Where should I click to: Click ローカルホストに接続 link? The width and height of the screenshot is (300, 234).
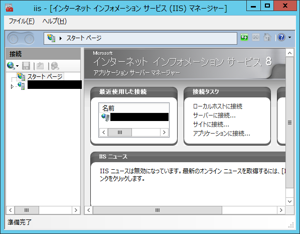(x=218, y=106)
